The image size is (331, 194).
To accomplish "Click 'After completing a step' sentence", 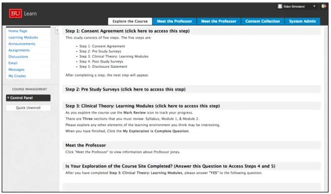I will pyautogui.click(x=107, y=75).
